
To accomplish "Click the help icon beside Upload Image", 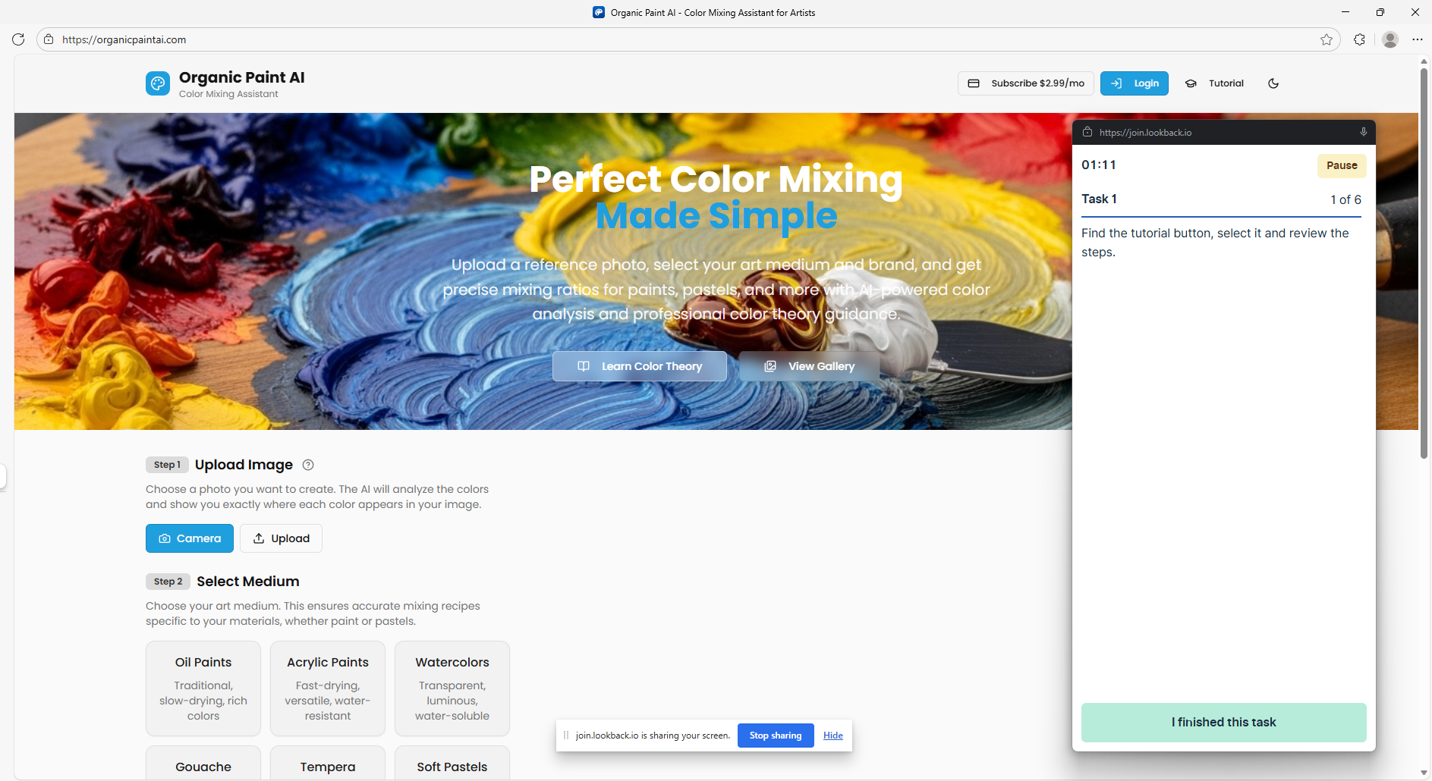I will tap(307, 465).
